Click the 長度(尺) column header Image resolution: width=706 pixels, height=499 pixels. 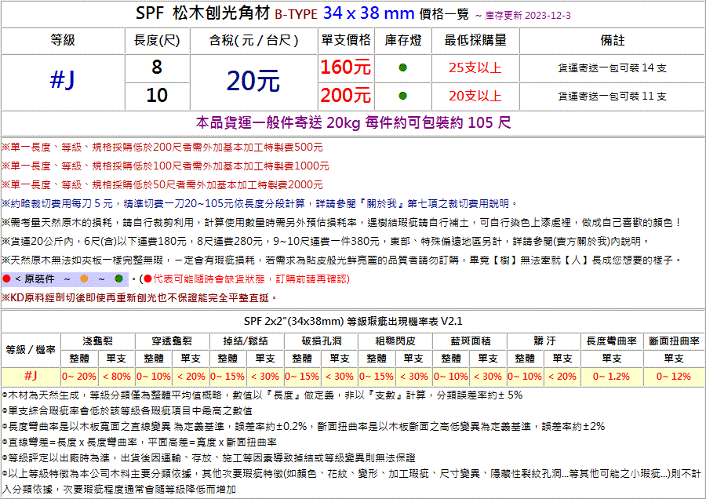tap(157, 41)
